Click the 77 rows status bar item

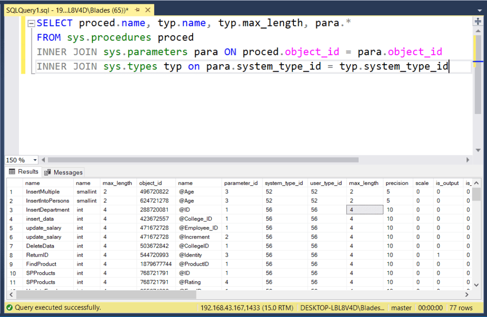[x=460, y=307]
